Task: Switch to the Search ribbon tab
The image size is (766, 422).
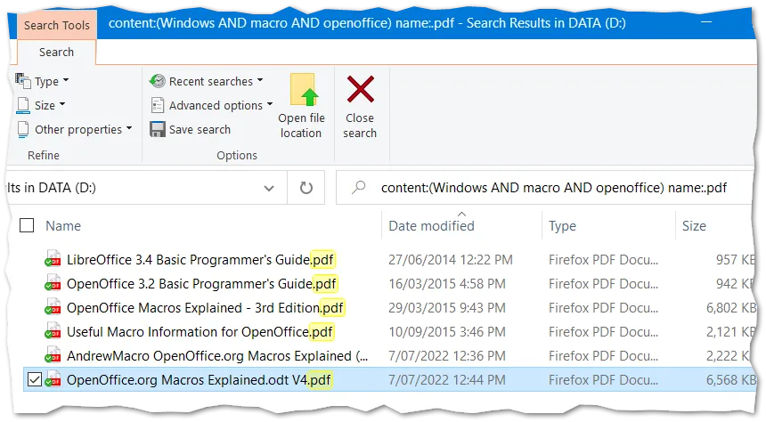Action: (56, 52)
